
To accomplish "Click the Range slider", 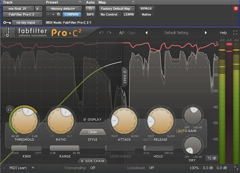I will [65, 148].
